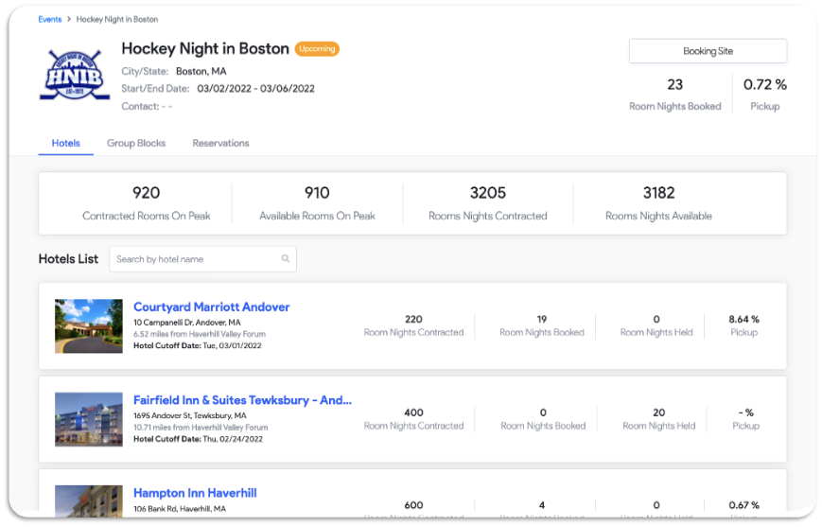This screenshot has height=527, width=822.
Task: Click the Events breadcrumb link
Action: [50, 20]
